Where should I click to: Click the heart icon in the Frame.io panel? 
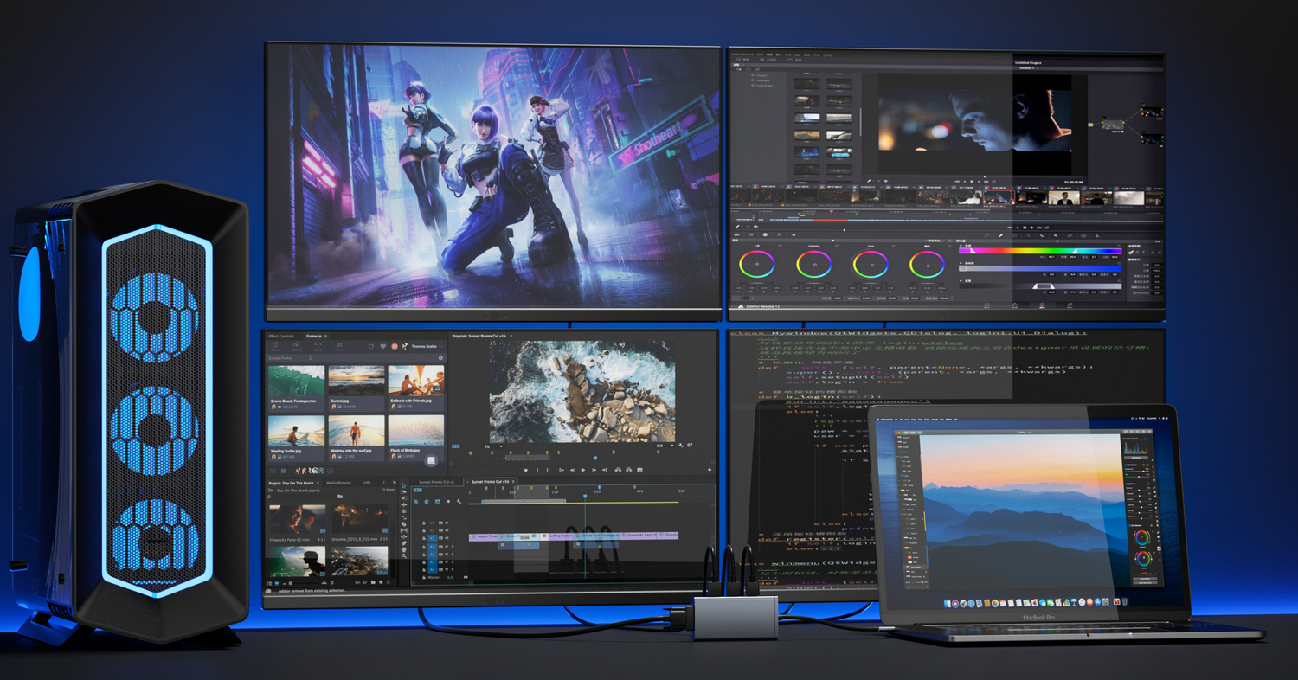pyautogui.click(x=383, y=346)
